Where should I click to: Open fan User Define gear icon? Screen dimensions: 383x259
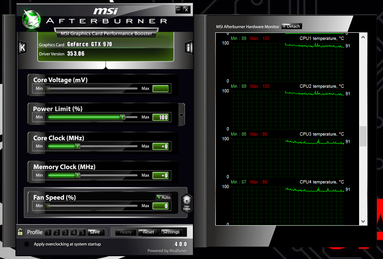pyautogui.click(x=187, y=203)
